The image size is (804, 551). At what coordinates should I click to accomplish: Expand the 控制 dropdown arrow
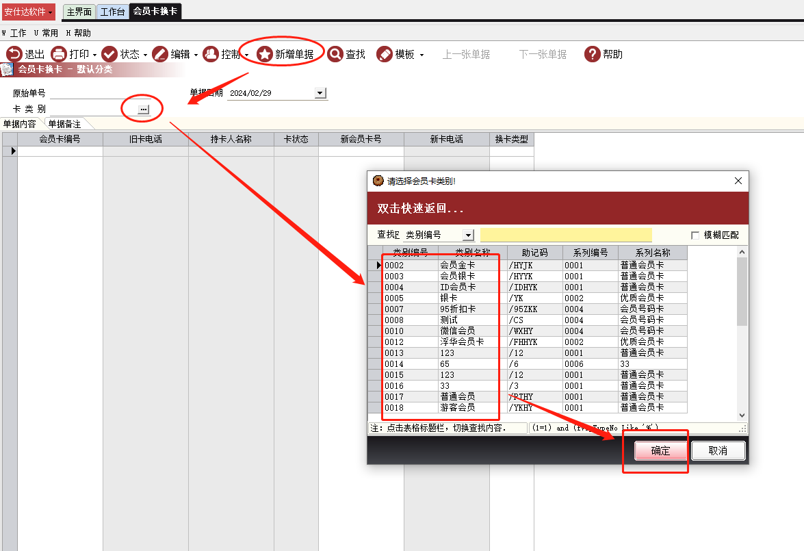click(246, 55)
